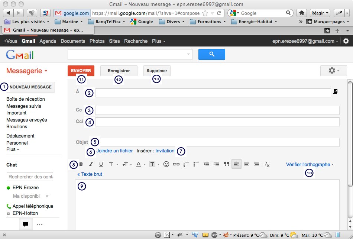This screenshot has width=353, height=239.
Task: Click the Gmail logo
Action: click(20, 55)
